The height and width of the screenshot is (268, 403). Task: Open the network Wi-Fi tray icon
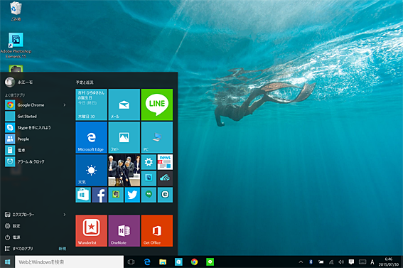[x=331, y=262]
